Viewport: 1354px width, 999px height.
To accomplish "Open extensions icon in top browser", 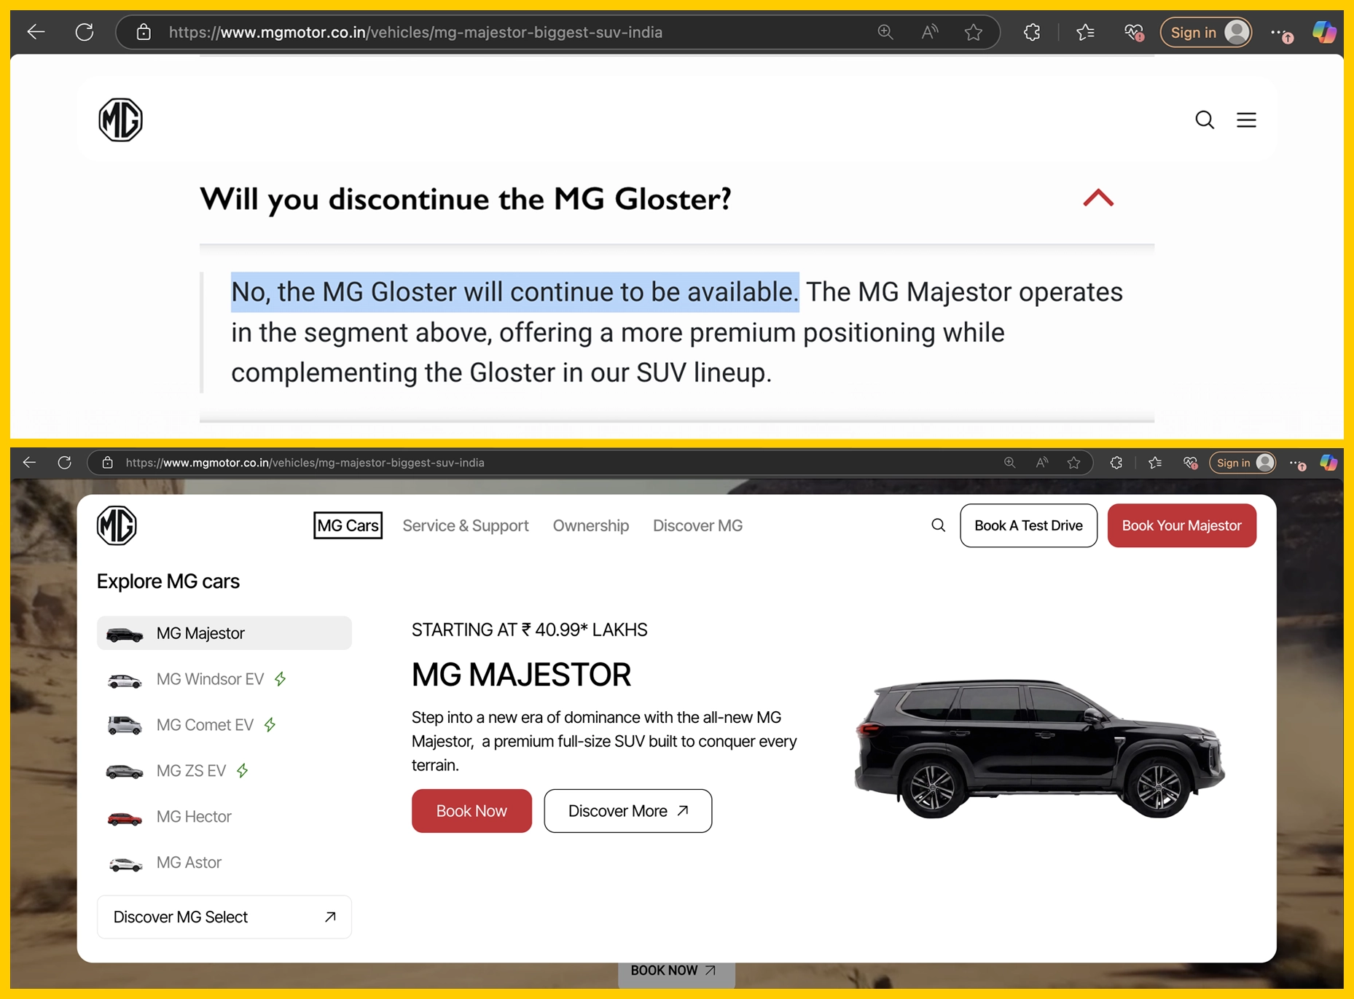I will pos(1032,32).
